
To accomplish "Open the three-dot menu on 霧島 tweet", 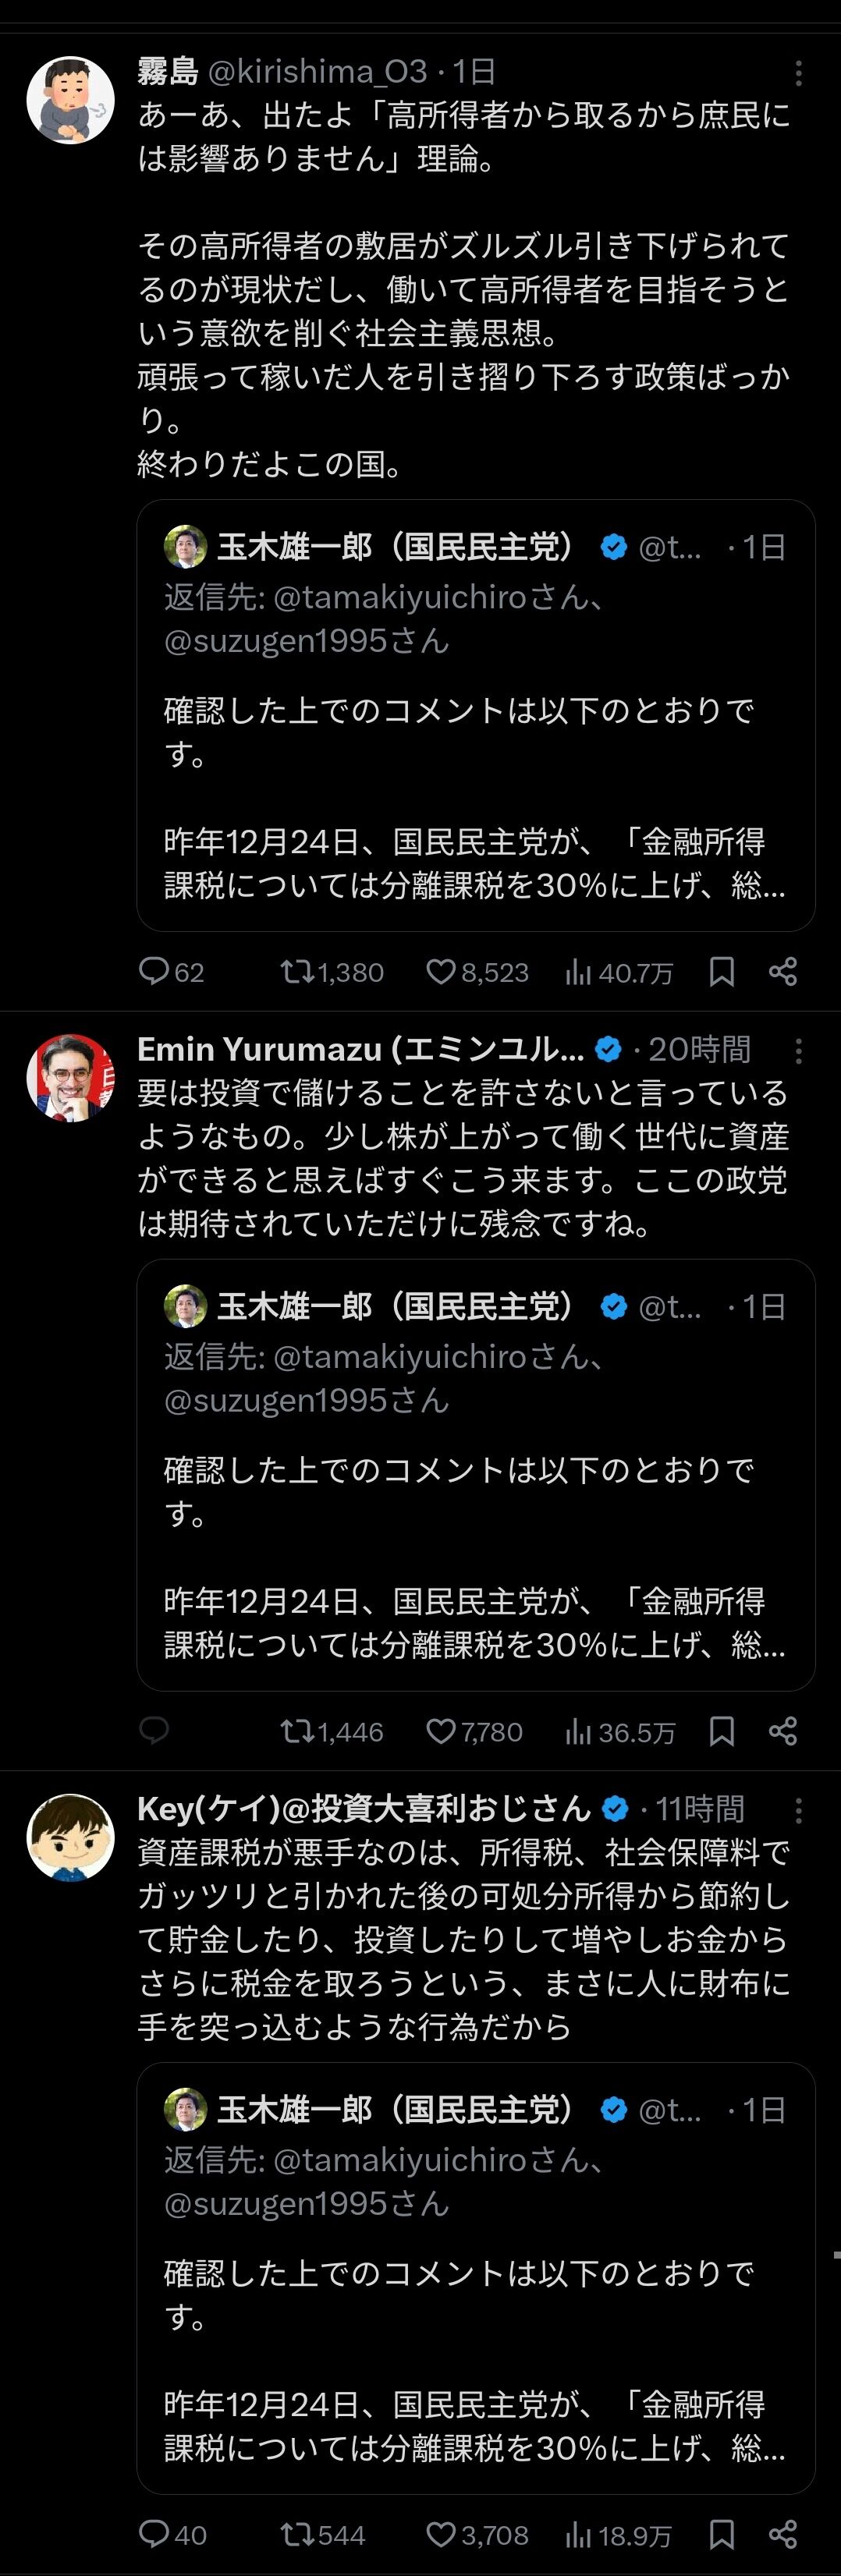I will (x=797, y=72).
